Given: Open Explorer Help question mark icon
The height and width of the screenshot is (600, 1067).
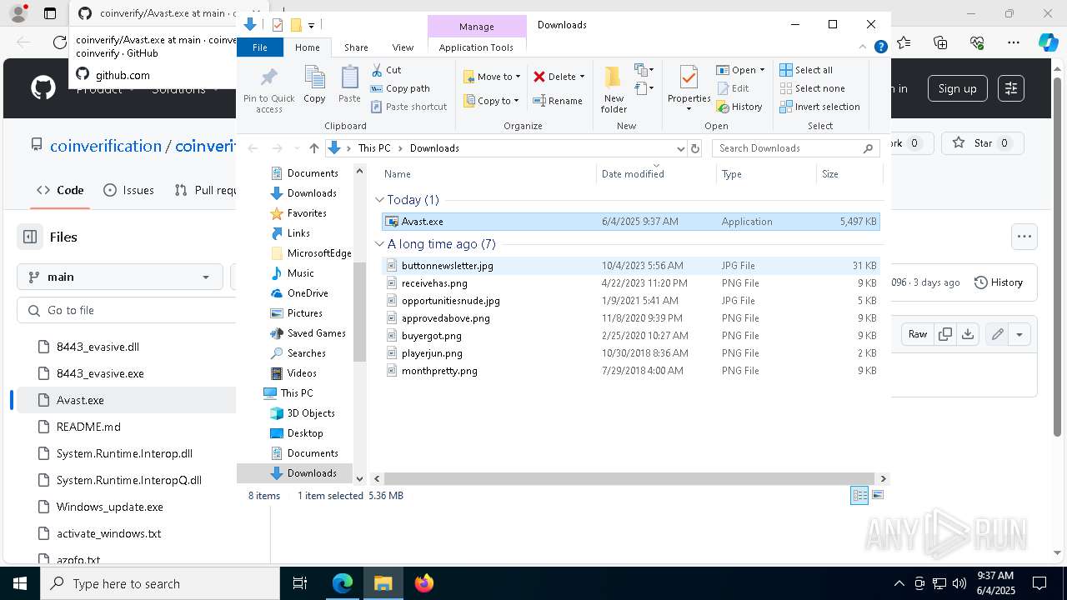Looking at the screenshot, I should pyautogui.click(x=880, y=47).
